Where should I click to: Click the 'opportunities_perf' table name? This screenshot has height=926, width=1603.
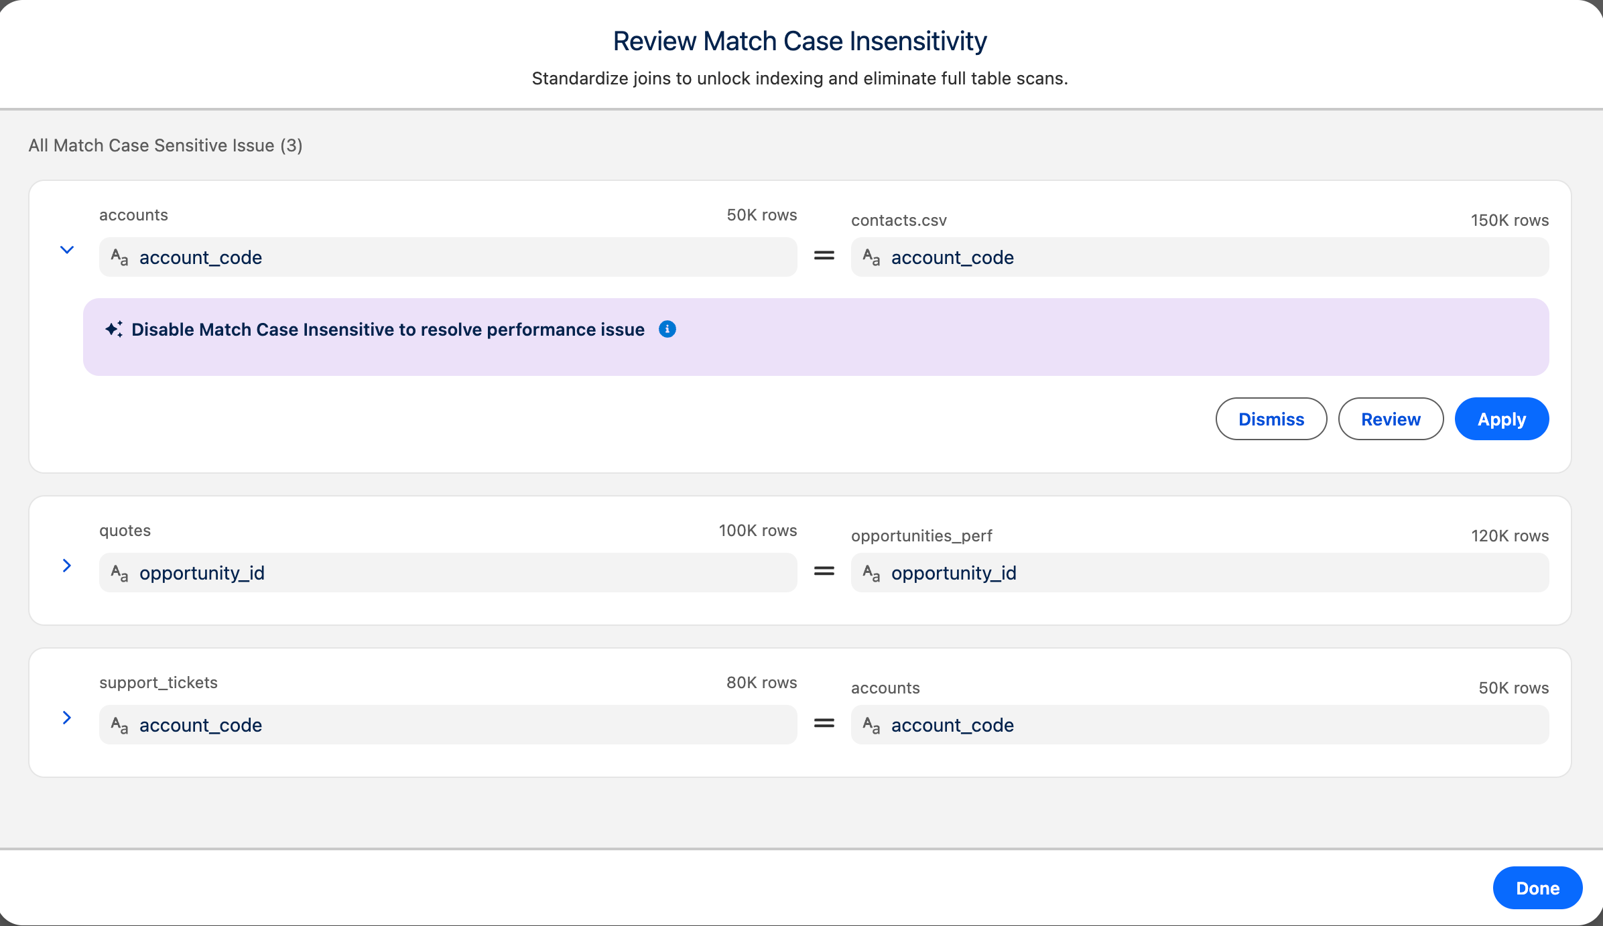coord(921,536)
